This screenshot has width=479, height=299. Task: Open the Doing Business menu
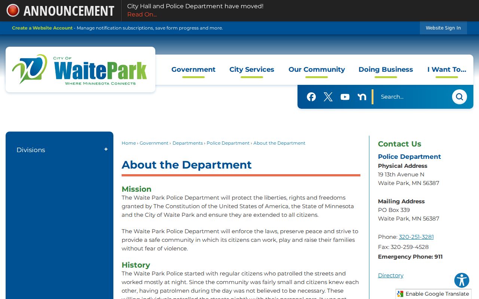coord(386,70)
